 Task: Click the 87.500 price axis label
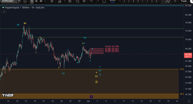coord(188,6)
